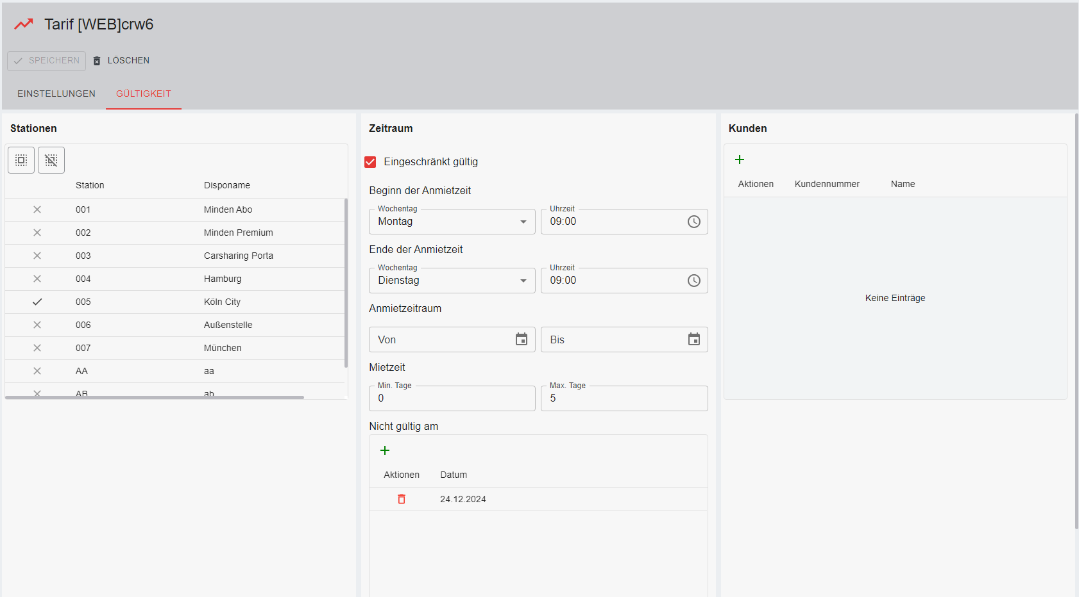Click the Max. Tage input field
This screenshot has height=597, width=1079.
624,398
